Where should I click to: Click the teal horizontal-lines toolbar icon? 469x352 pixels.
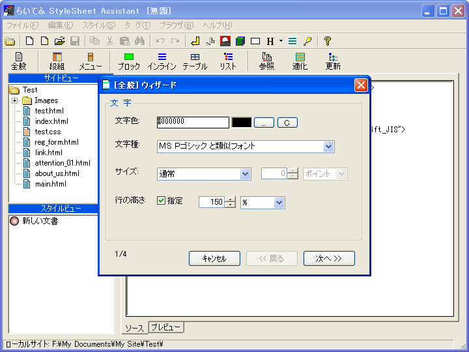point(292,41)
